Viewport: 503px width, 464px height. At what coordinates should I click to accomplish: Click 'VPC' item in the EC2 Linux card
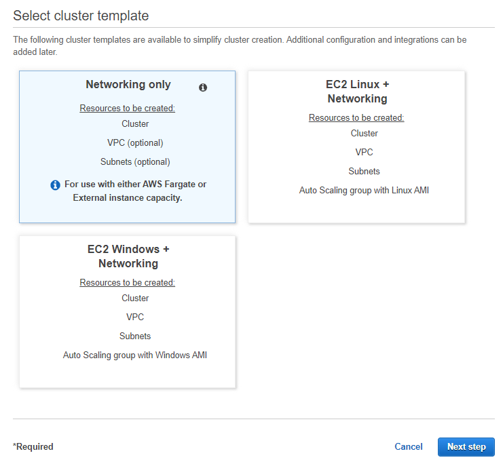point(365,153)
